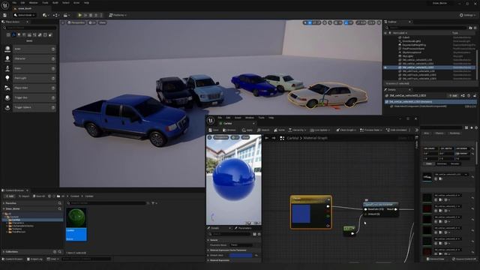The width and height of the screenshot is (480, 270).
Task: Open the Blueprints toolbar dropdown
Action: (x=55, y=15)
